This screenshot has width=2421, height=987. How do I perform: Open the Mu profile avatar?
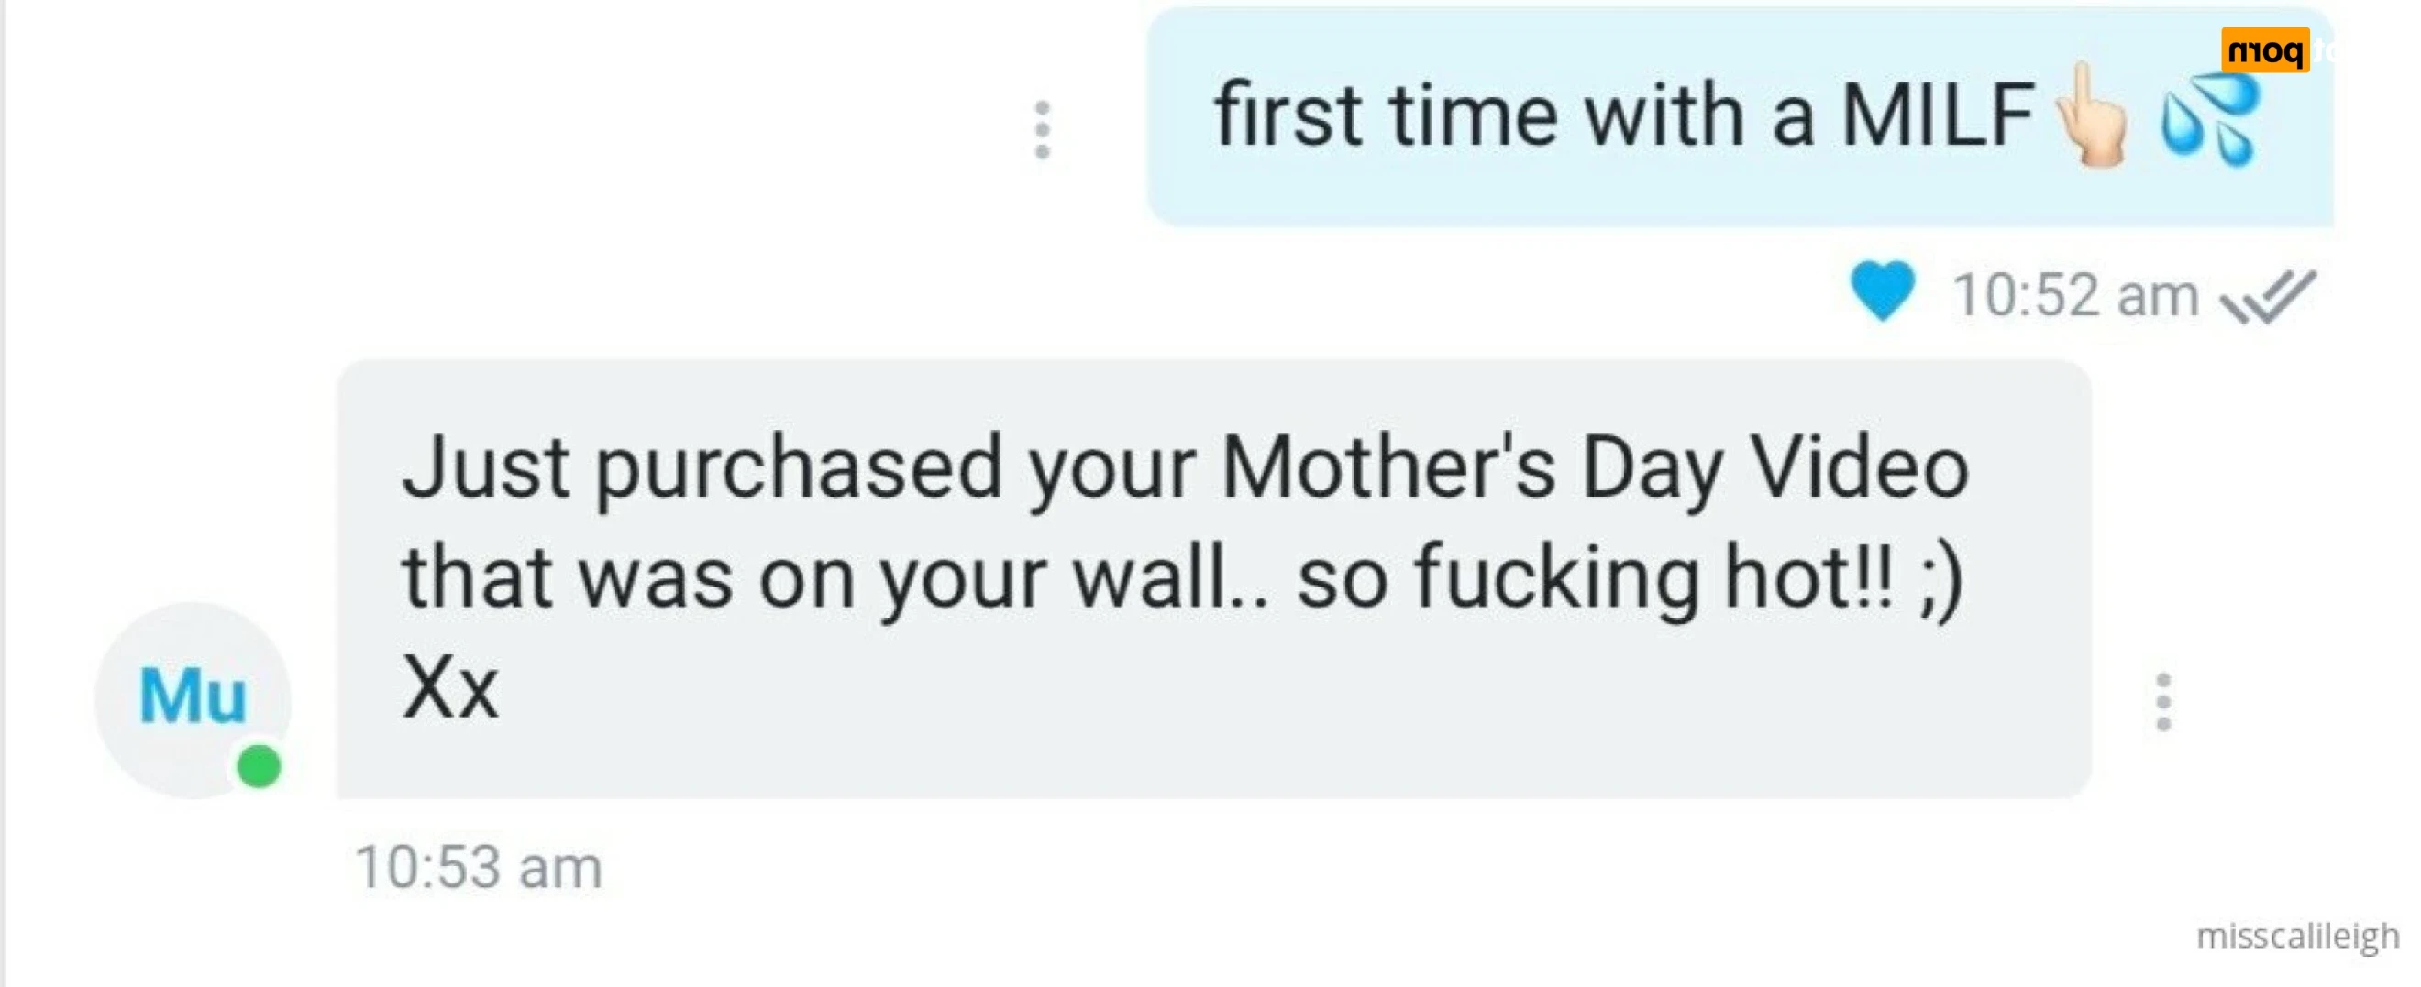193,697
